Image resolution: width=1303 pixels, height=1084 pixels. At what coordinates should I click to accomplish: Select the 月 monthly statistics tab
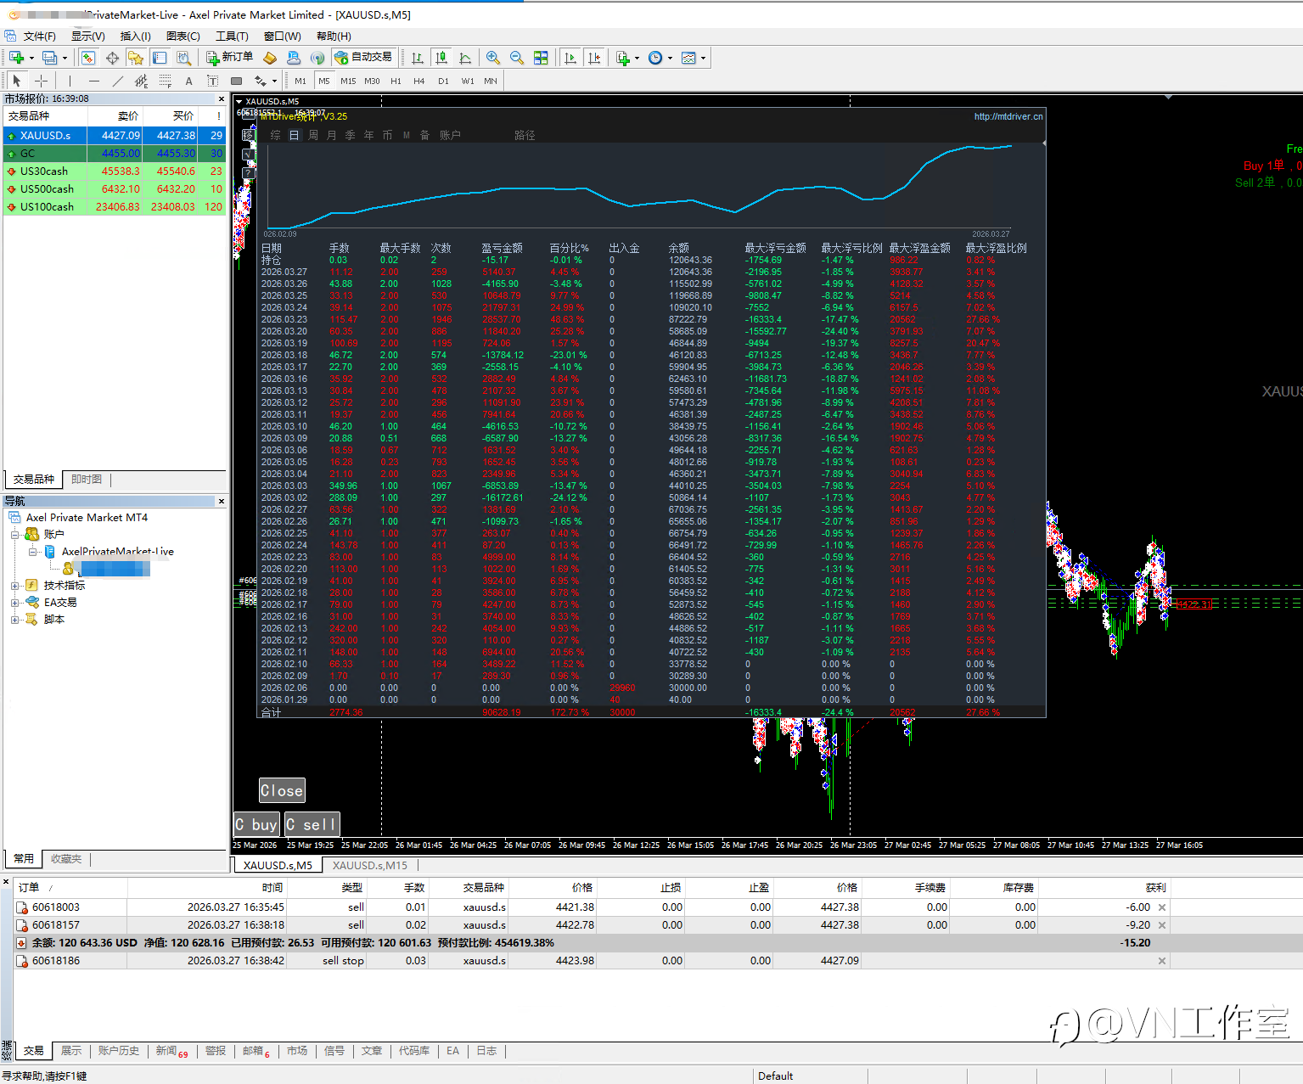[x=332, y=135]
